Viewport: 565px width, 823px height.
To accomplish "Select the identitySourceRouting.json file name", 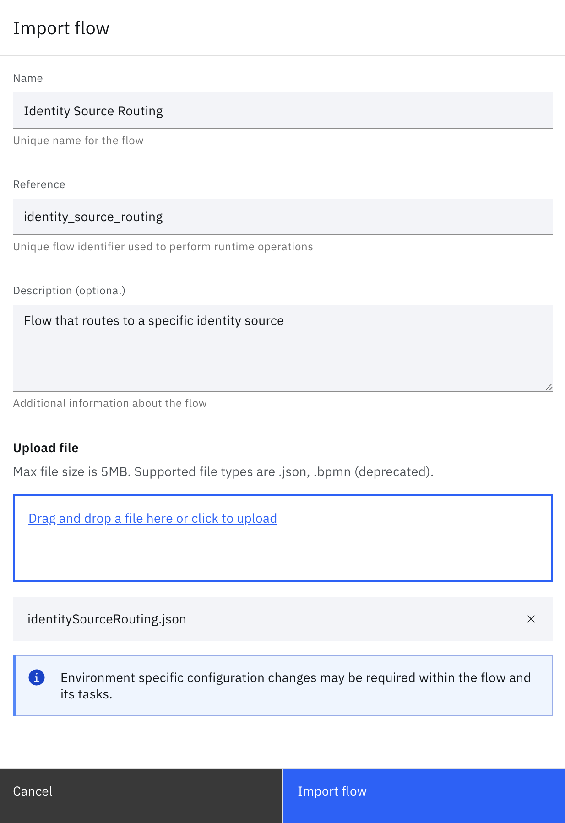I will pyautogui.click(x=107, y=619).
